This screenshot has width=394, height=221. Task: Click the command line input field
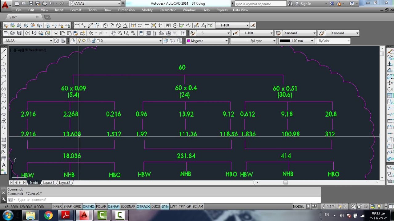(x=166, y=200)
